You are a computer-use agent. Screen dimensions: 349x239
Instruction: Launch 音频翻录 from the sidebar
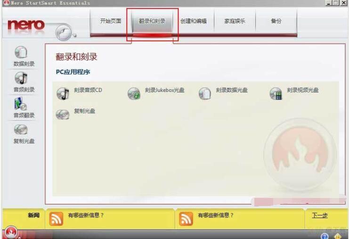(21, 104)
